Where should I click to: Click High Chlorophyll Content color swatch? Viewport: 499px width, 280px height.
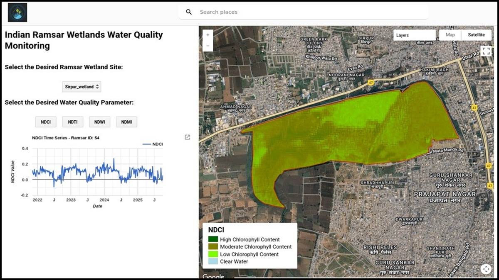click(213, 239)
